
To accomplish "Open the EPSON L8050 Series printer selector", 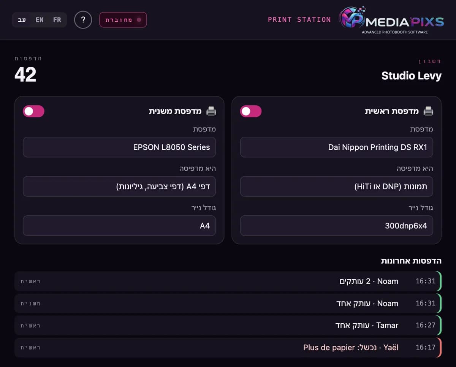I will 119,147.
